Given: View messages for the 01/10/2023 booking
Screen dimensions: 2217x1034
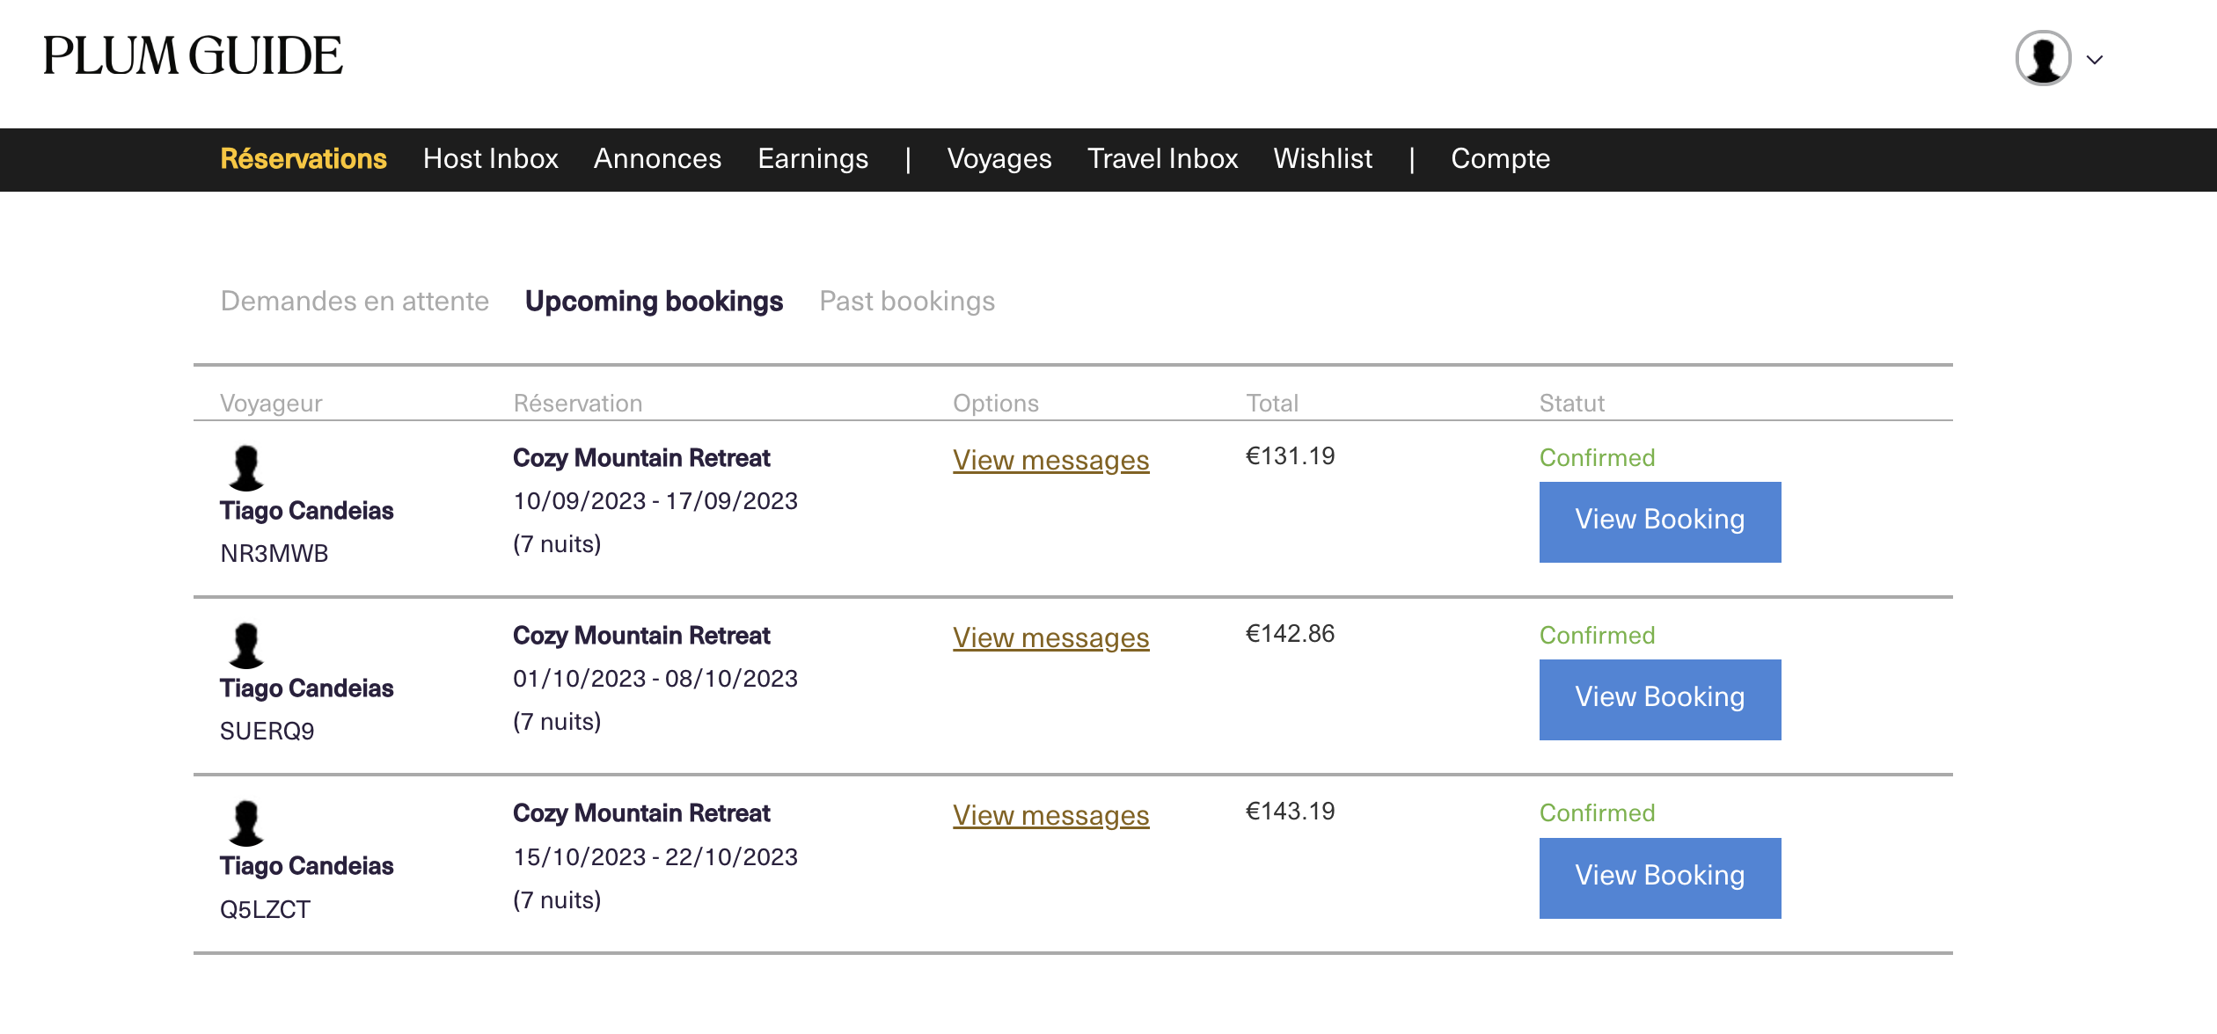Looking at the screenshot, I should point(1050,637).
